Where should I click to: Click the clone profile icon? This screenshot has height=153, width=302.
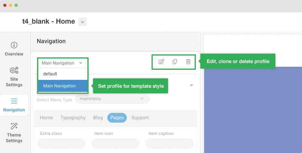tap(175, 62)
